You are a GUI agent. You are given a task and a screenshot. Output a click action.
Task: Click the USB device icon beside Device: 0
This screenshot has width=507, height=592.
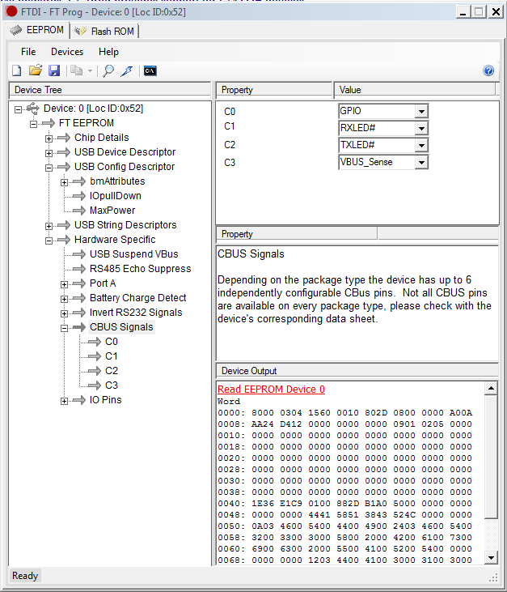[x=33, y=109]
